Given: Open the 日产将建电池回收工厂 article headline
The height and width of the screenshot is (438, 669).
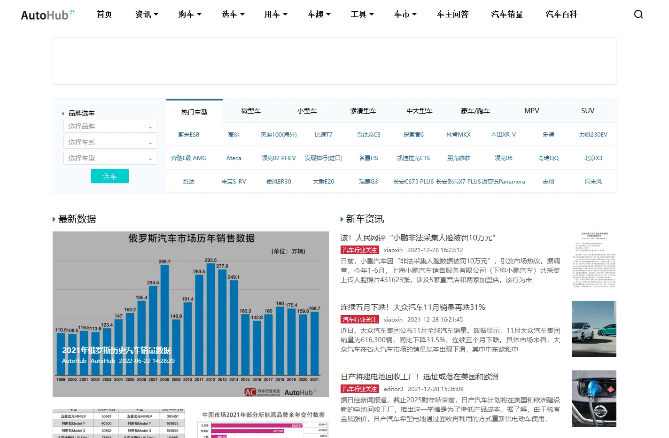Looking at the screenshot, I should pos(420,377).
